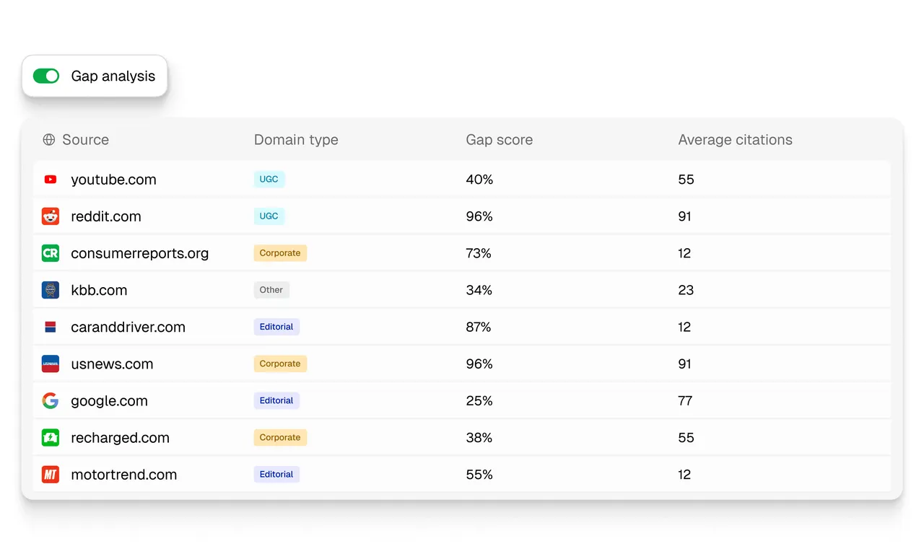Click the Editorial tag on google.com row

point(276,401)
